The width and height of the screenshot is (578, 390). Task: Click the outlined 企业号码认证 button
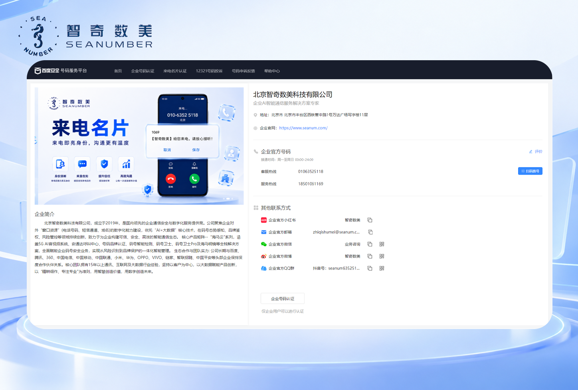[283, 299]
